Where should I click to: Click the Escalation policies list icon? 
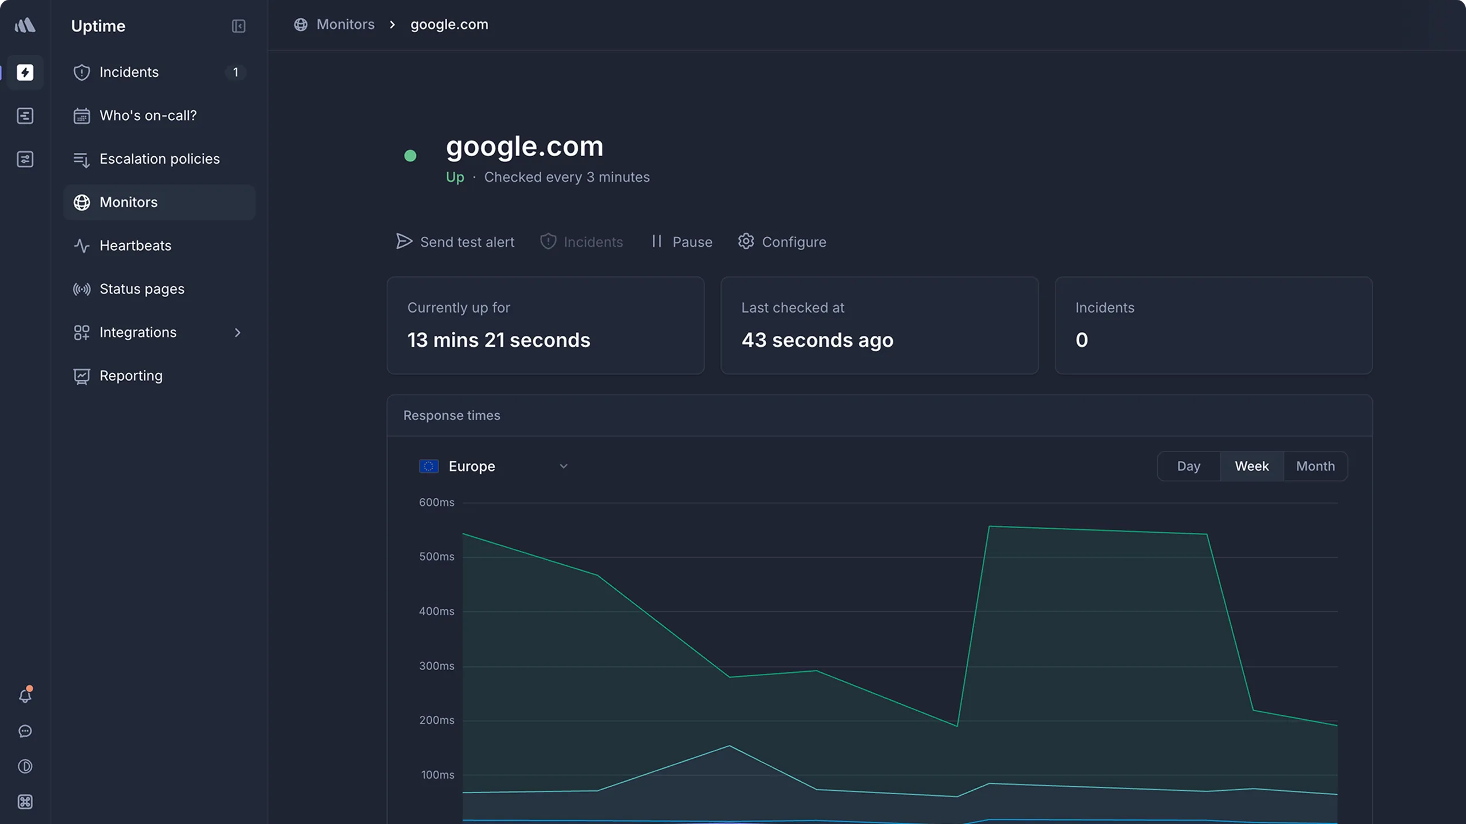[x=82, y=160]
